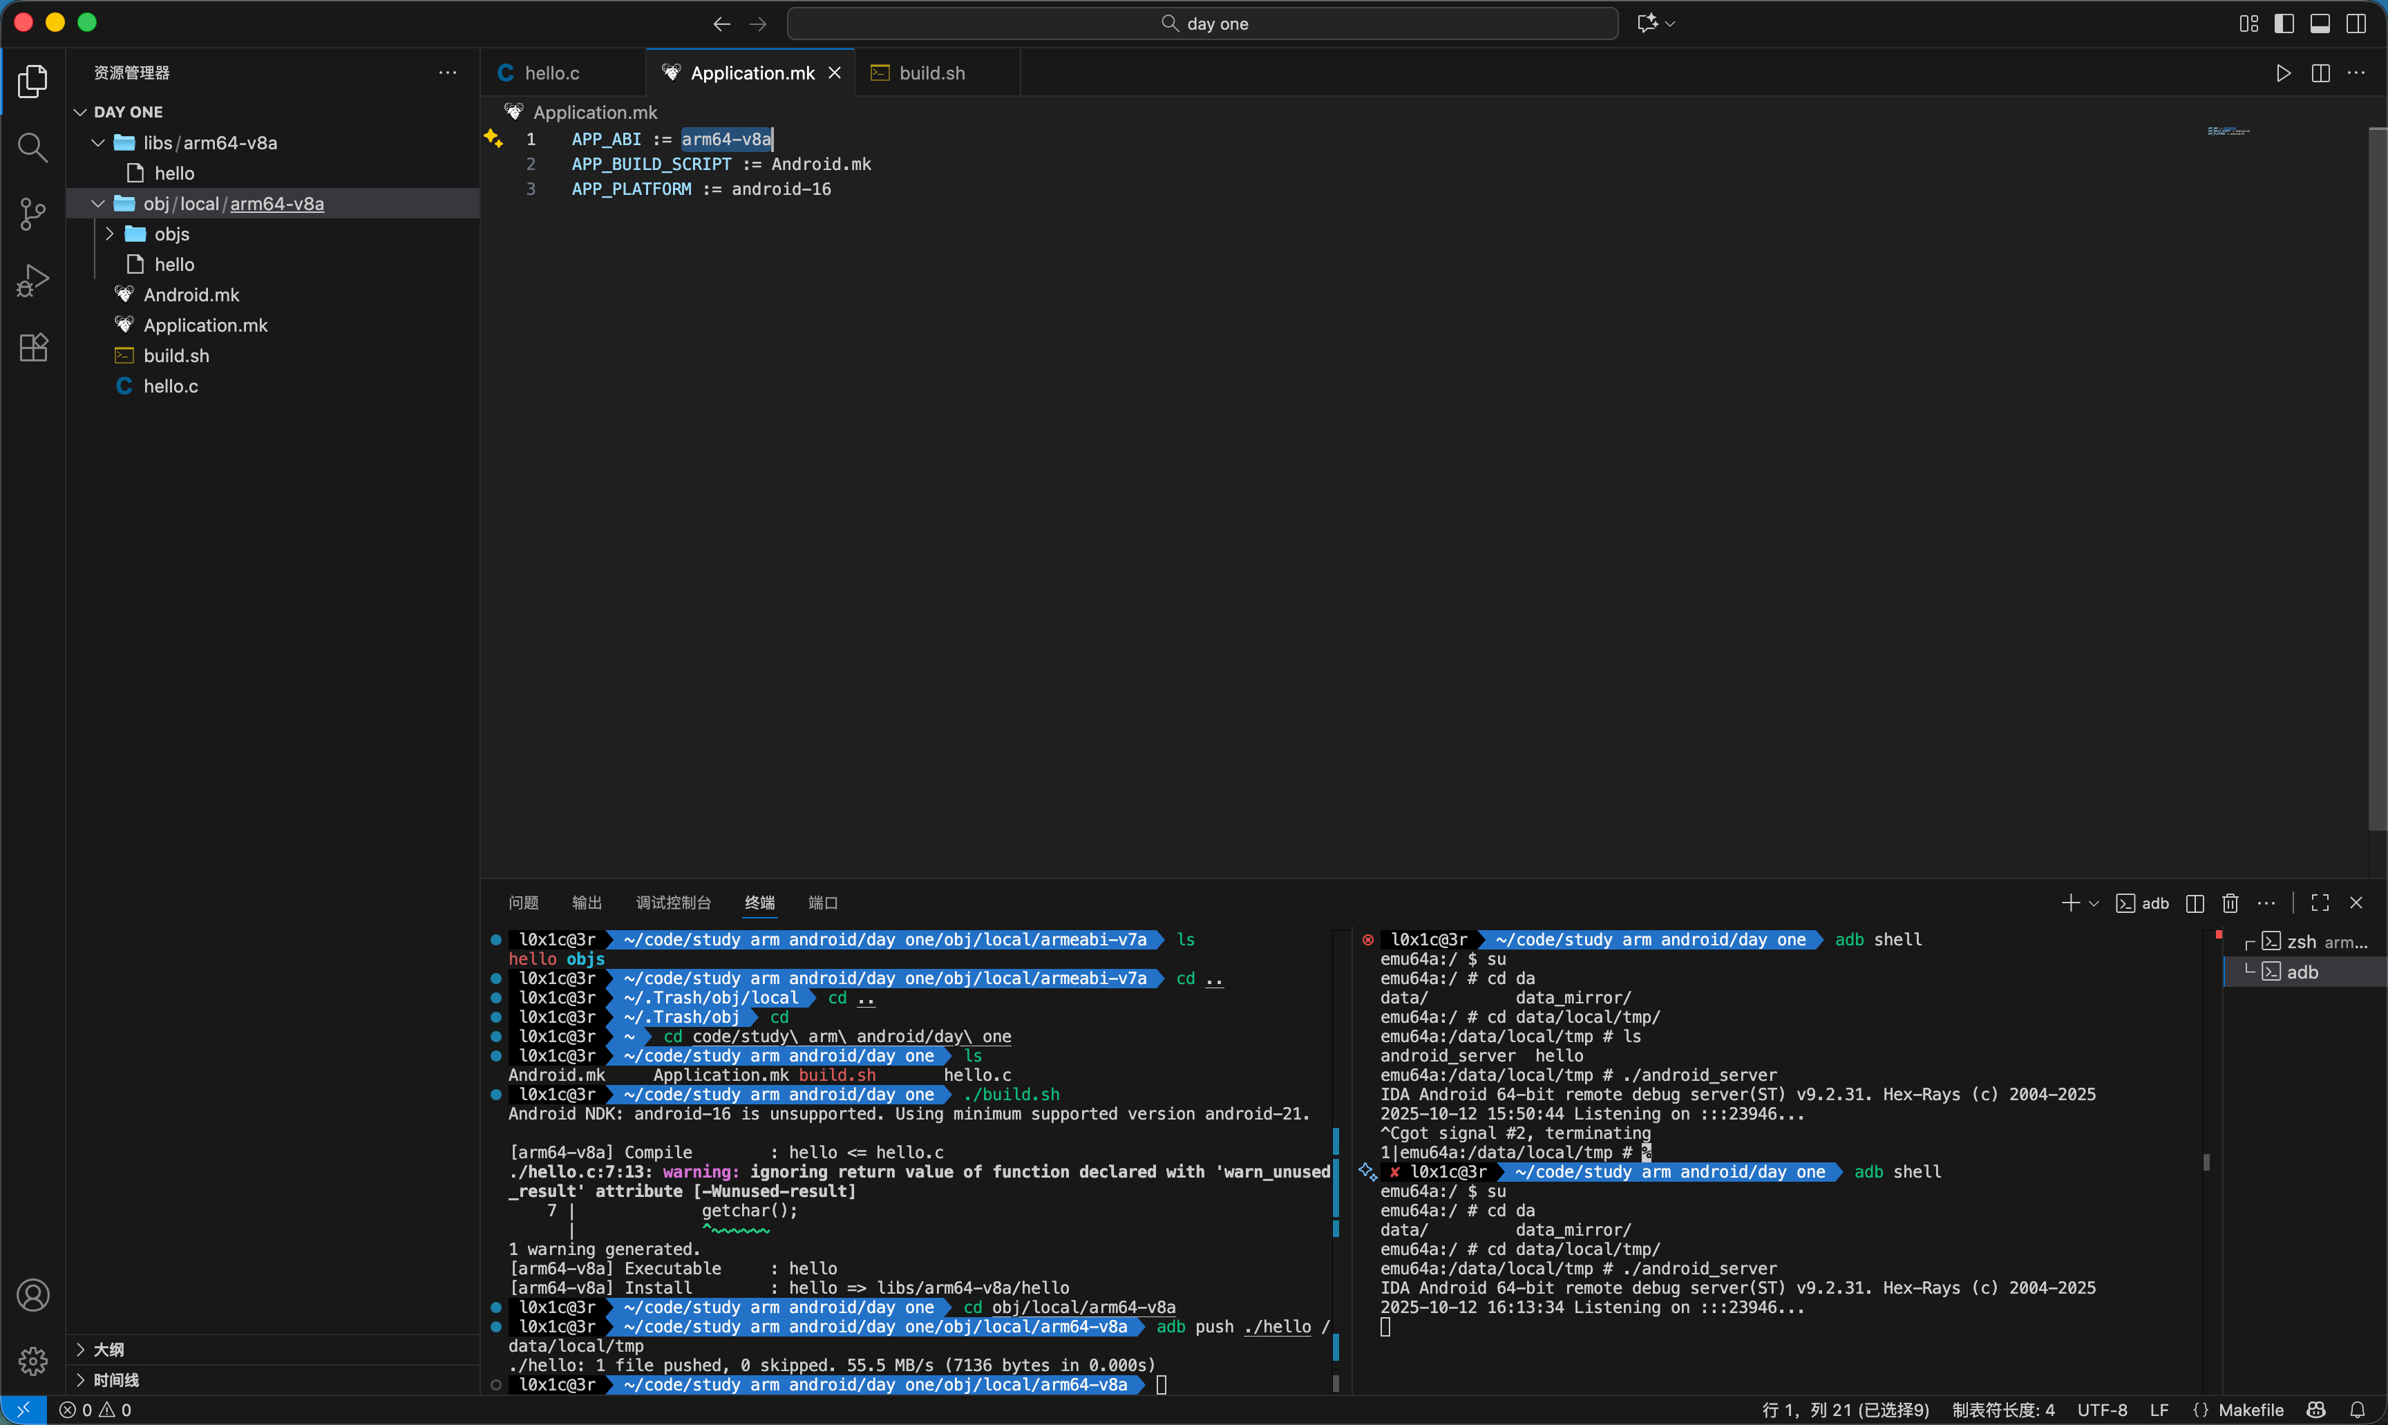Image resolution: width=2388 pixels, height=1425 pixels.
Task: Expand the objs folder
Action: [172, 234]
